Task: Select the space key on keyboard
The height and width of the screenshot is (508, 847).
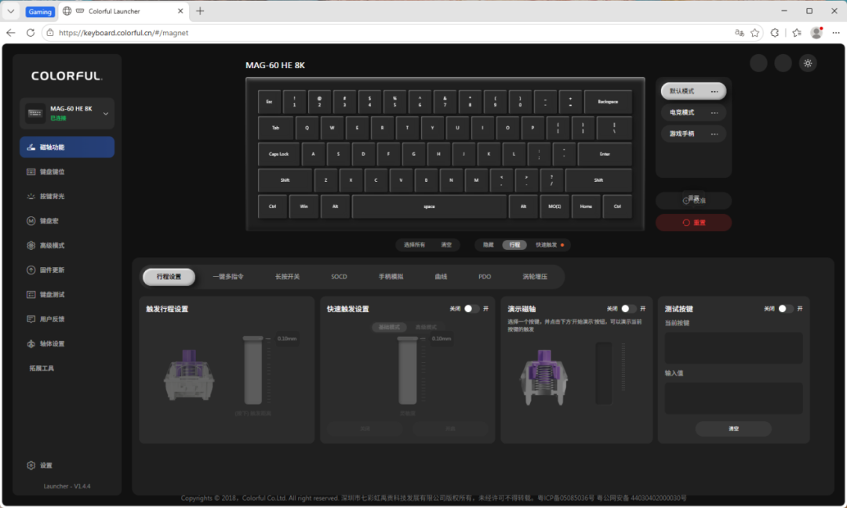Action: (429, 207)
